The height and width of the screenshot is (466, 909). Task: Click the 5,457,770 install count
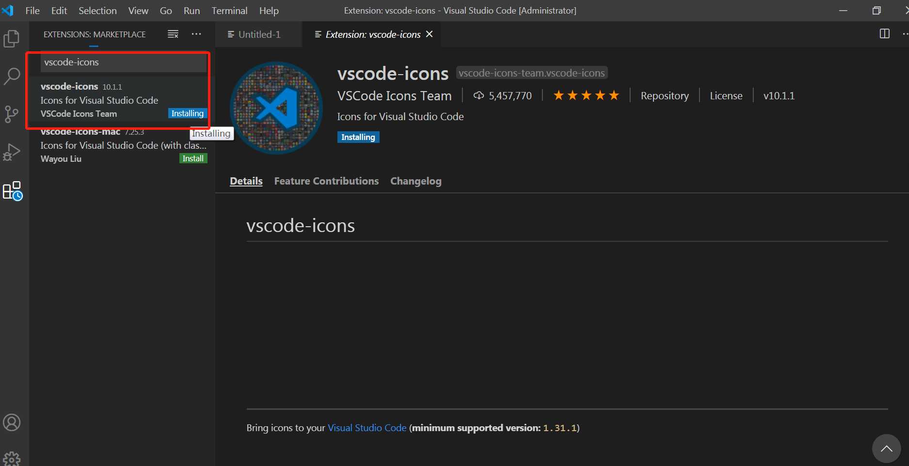(510, 95)
